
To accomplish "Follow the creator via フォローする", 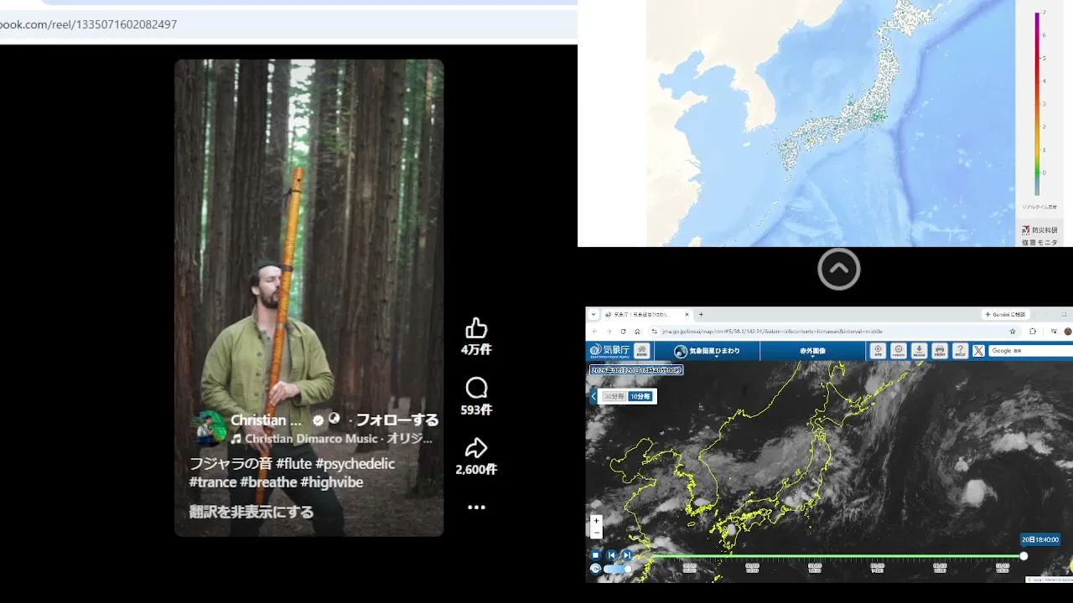I will (x=397, y=420).
